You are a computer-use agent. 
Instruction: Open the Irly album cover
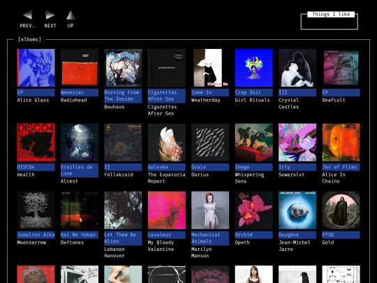click(297, 143)
